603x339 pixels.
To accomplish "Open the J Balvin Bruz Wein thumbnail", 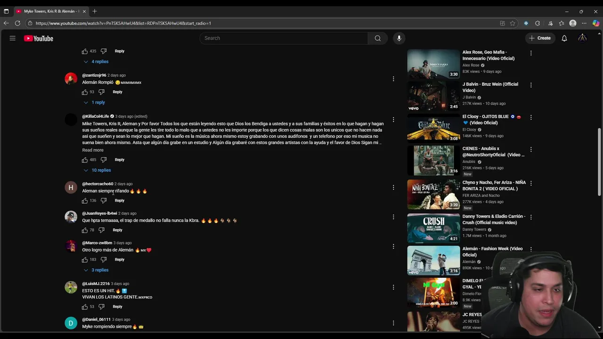I will point(433,97).
